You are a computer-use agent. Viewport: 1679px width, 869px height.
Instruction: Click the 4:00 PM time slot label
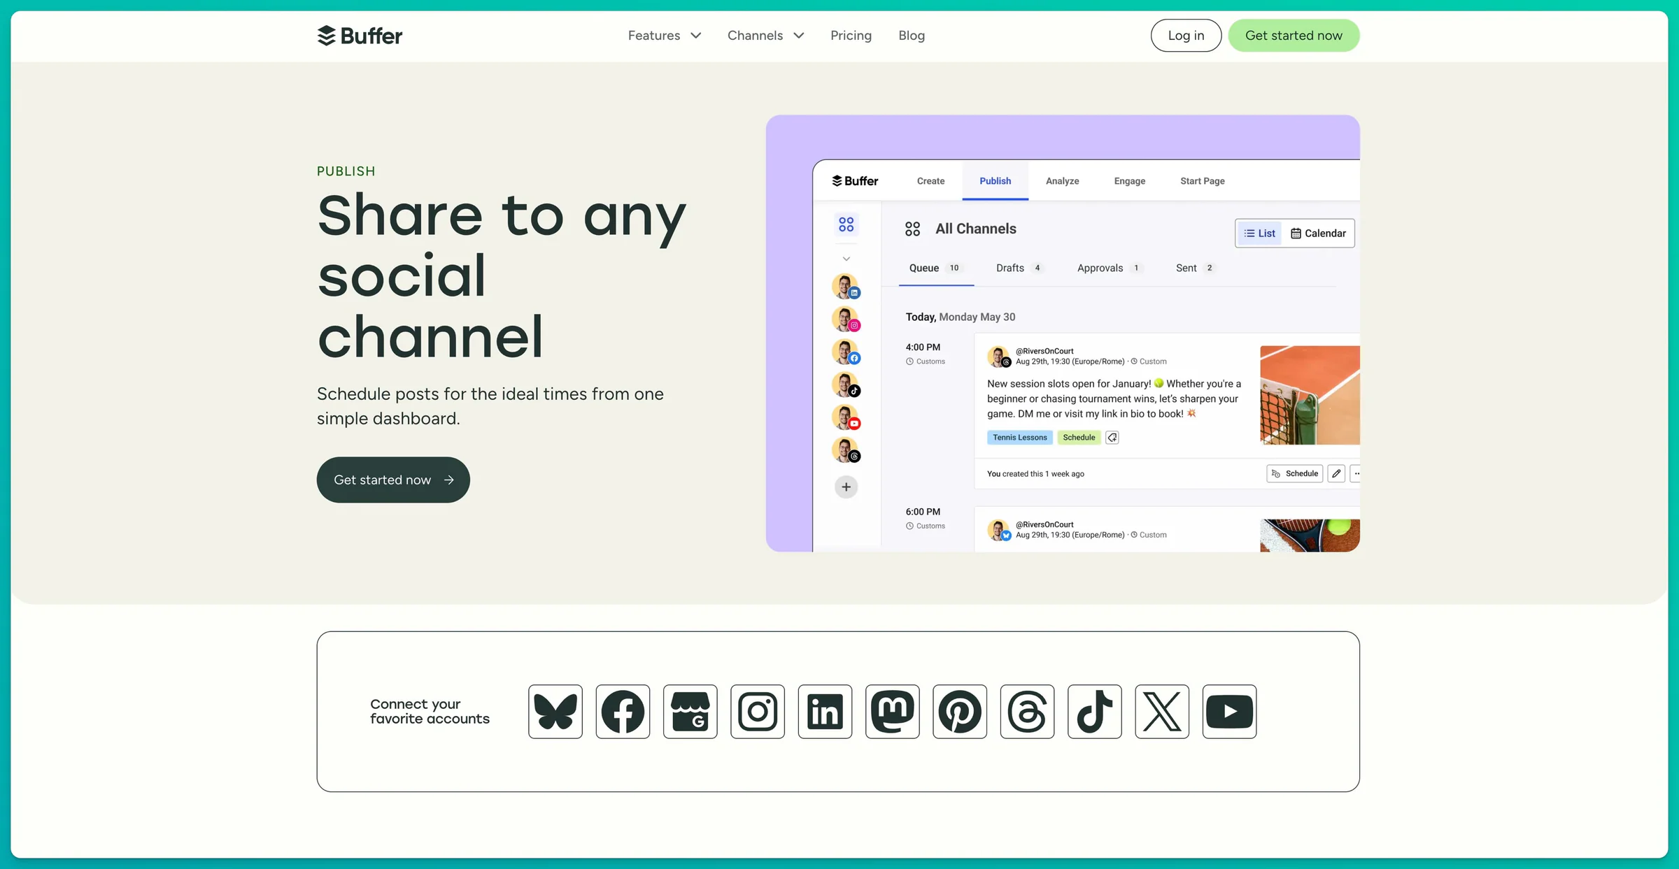(923, 347)
